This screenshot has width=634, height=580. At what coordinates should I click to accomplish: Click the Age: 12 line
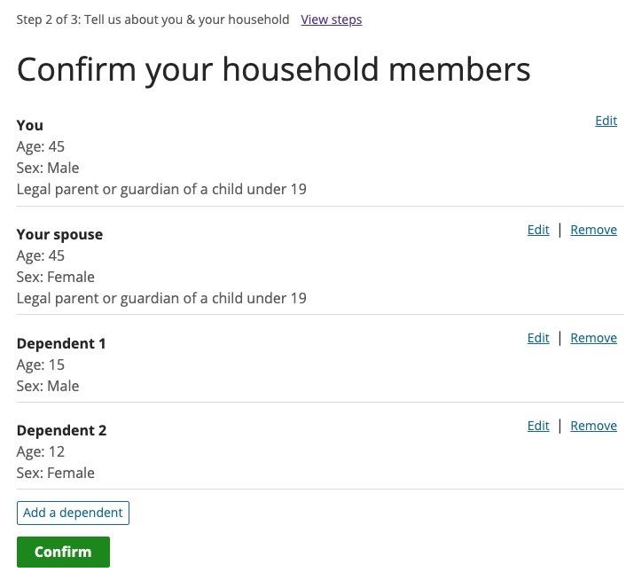point(40,451)
